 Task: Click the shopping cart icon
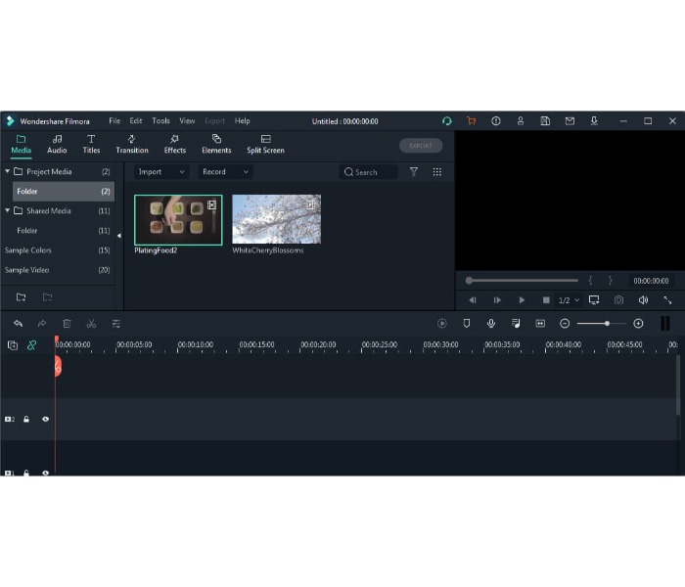tap(471, 121)
